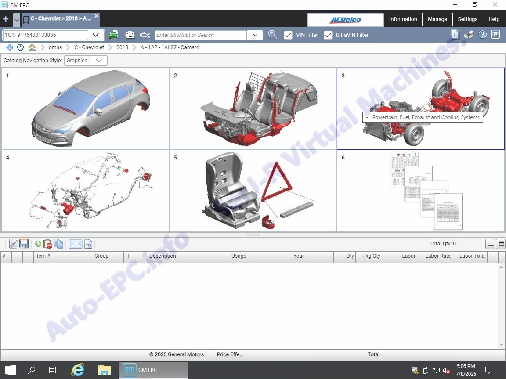Screen dimensions: 506x379
Task: Open the Catalog Navigation Style dropdown
Action: pos(99,61)
